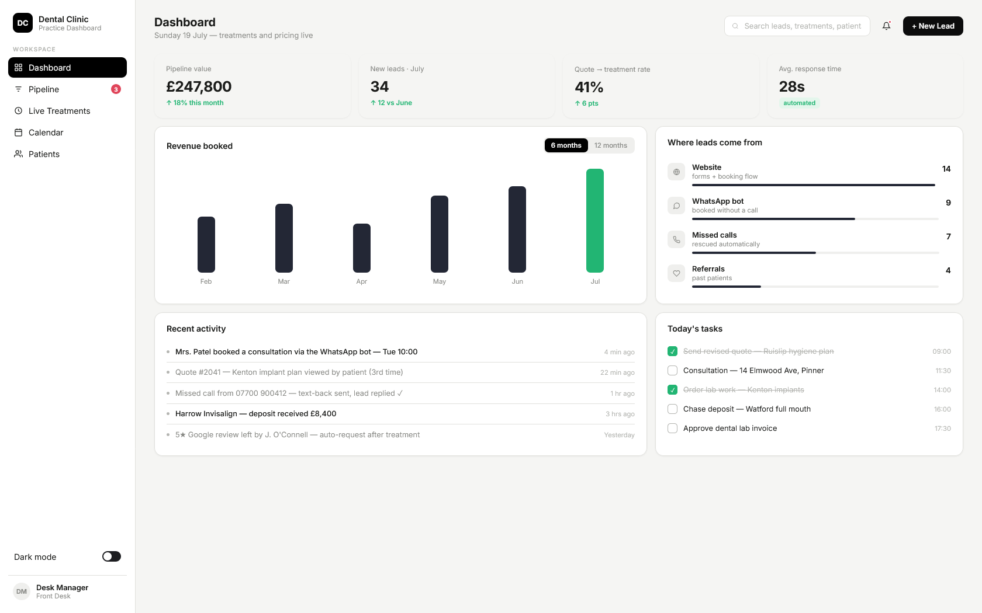Viewport: 982px width, 613px height.
Task: Click the search magnifier icon
Action: (735, 26)
